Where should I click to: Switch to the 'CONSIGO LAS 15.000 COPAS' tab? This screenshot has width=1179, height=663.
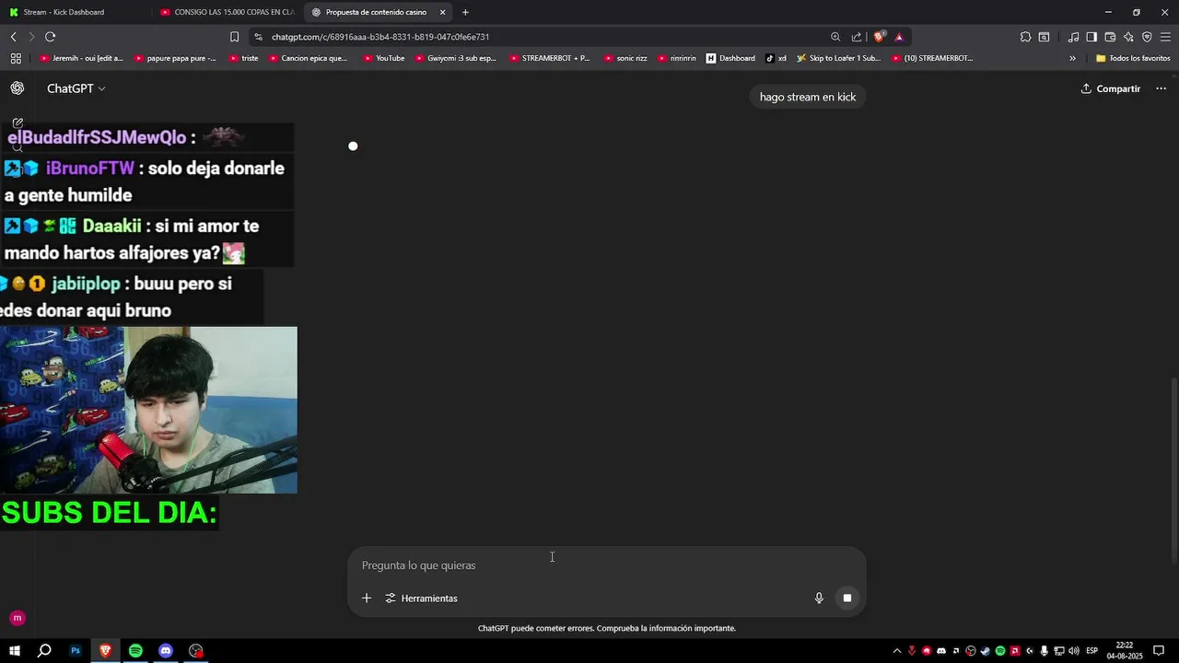(226, 12)
